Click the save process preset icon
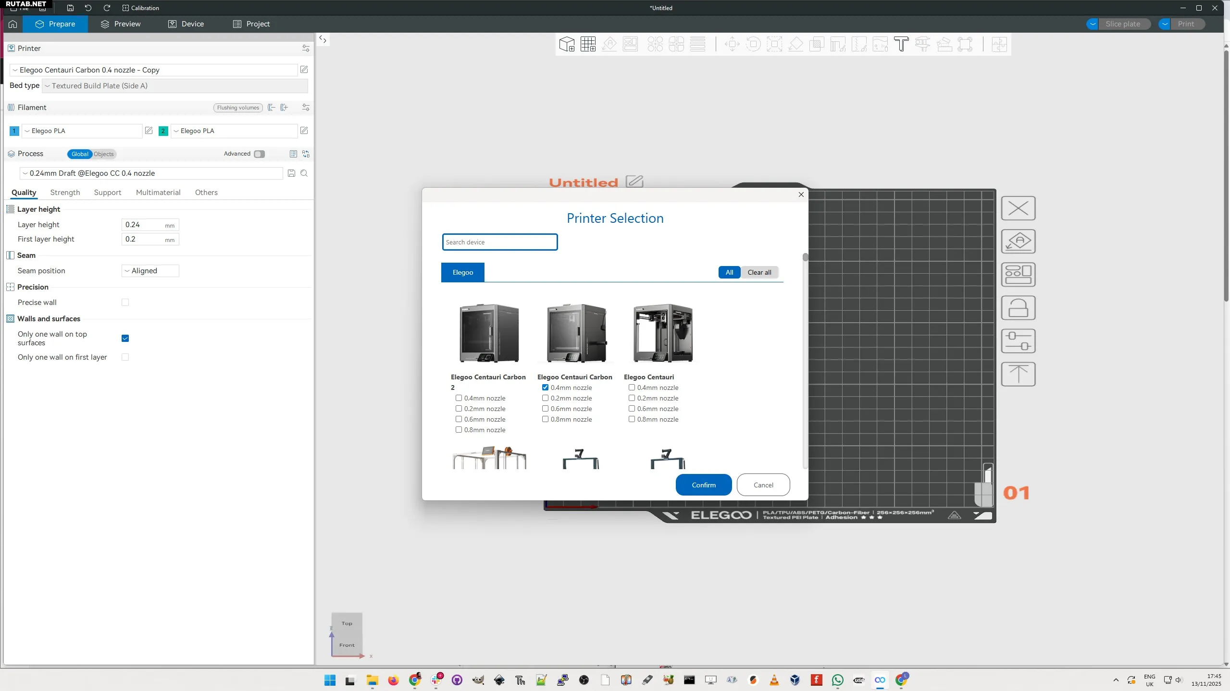Image resolution: width=1230 pixels, height=691 pixels. (x=291, y=173)
